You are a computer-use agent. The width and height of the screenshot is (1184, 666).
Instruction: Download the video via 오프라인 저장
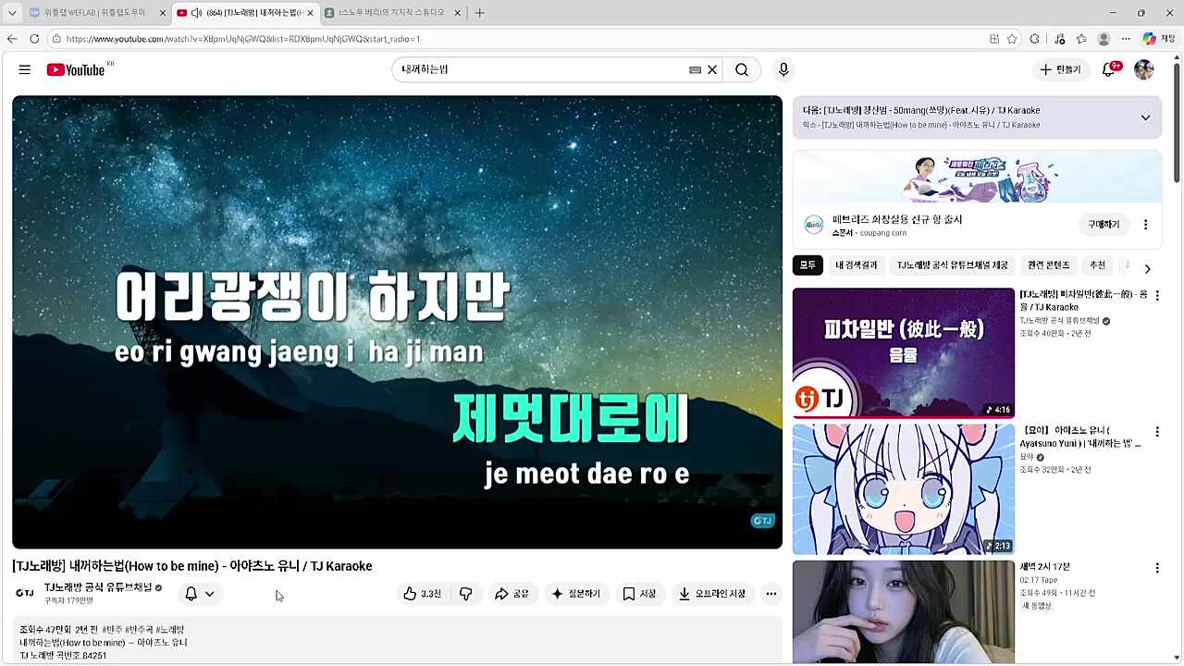point(712,594)
